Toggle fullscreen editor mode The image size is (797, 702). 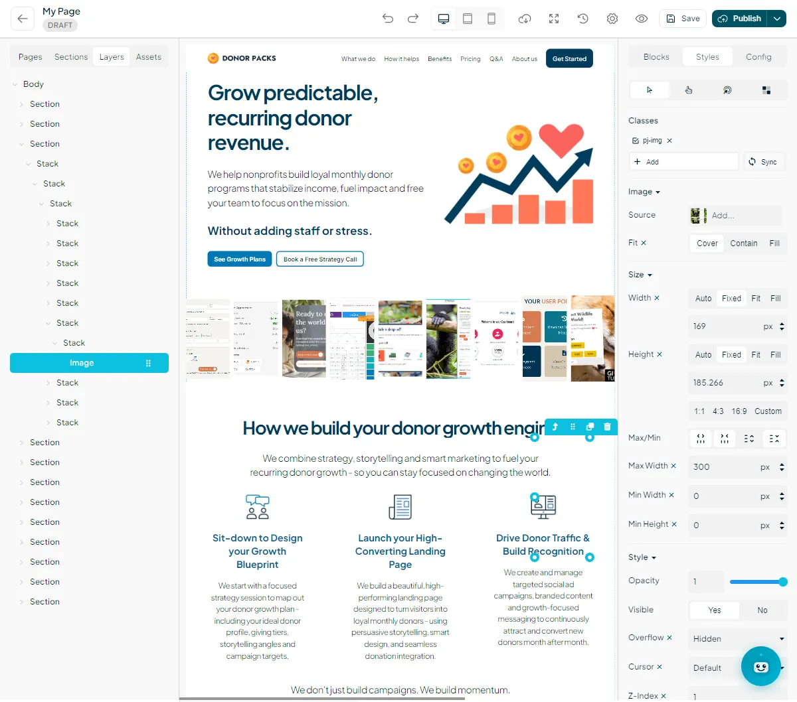tap(554, 19)
